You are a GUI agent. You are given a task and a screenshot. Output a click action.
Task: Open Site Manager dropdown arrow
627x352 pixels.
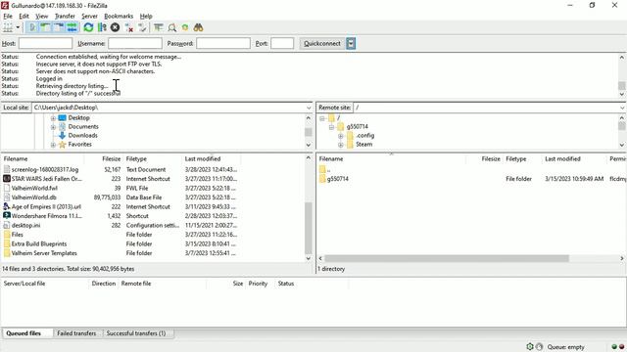[18, 27]
